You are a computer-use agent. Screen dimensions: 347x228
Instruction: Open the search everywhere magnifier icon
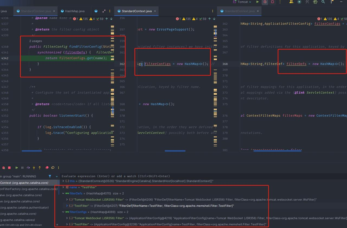coord(323,2)
